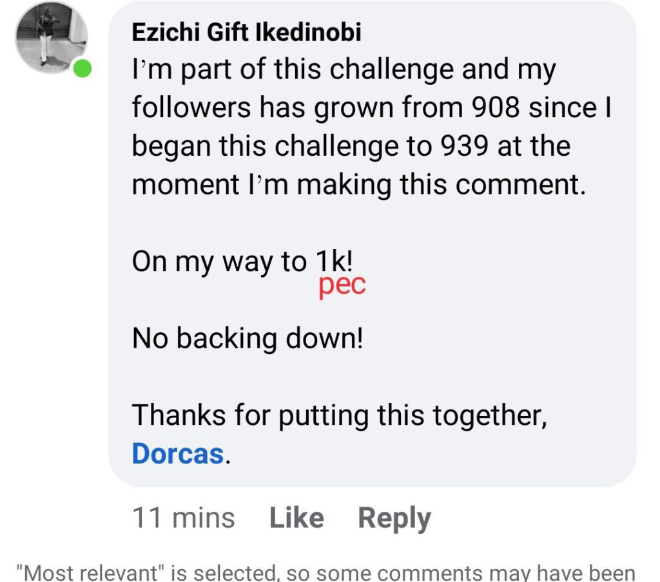The image size is (660, 582).
Task: Click the green online status dot
Action: [x=82, y=69]
